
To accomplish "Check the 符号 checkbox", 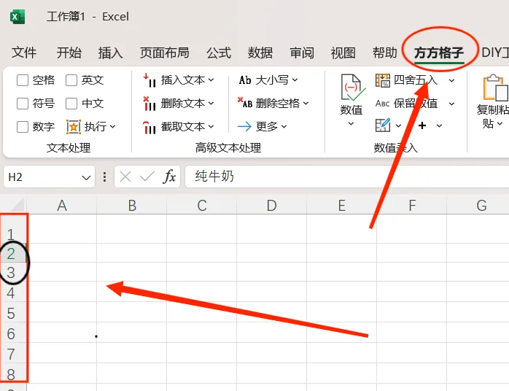I will coord(23,104).
